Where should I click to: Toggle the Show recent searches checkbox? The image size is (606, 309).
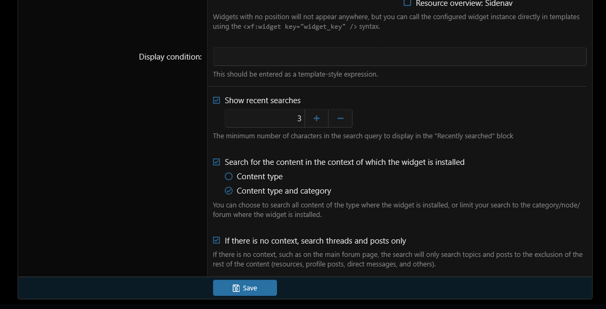pyautogui.click(x=216, y=101)
